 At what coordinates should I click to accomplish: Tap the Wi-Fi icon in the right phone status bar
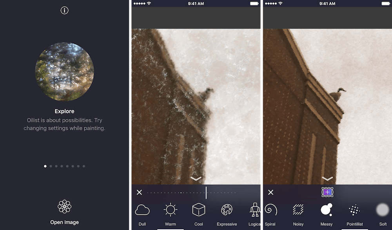tap(281, 4)
